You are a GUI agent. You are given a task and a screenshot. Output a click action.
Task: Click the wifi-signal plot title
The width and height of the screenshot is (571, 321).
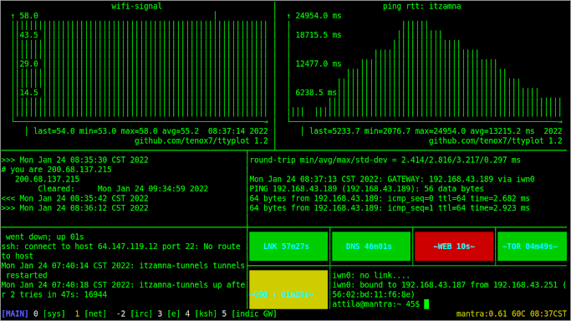136,6
